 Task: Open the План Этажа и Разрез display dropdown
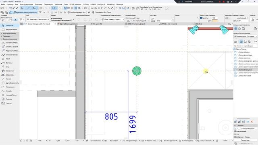[112, 19]
